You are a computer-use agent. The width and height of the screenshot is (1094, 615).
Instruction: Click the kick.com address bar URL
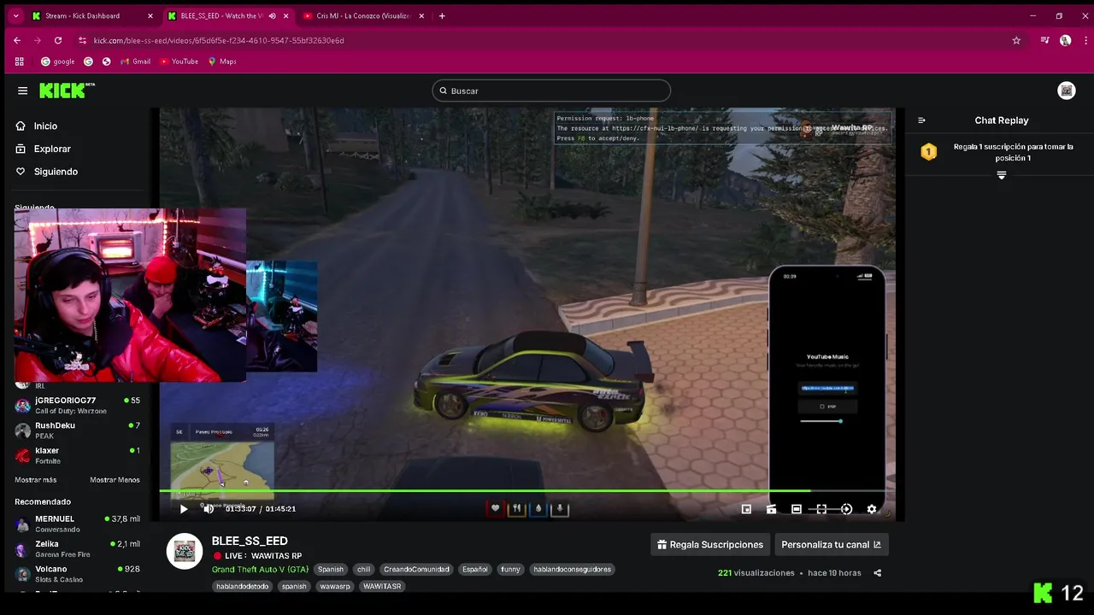point(219,40)
